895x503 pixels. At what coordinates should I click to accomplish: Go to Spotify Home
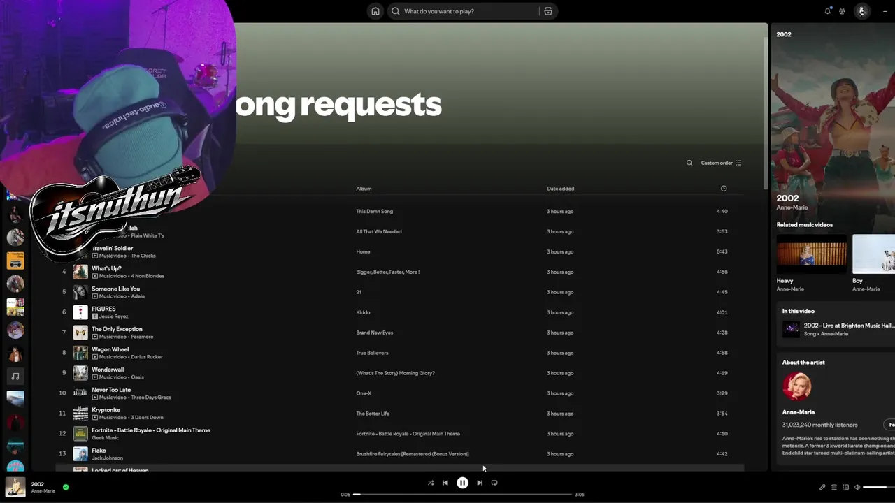(375, 11)
